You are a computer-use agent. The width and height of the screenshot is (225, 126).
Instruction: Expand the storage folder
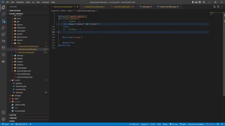pos(18,96)
